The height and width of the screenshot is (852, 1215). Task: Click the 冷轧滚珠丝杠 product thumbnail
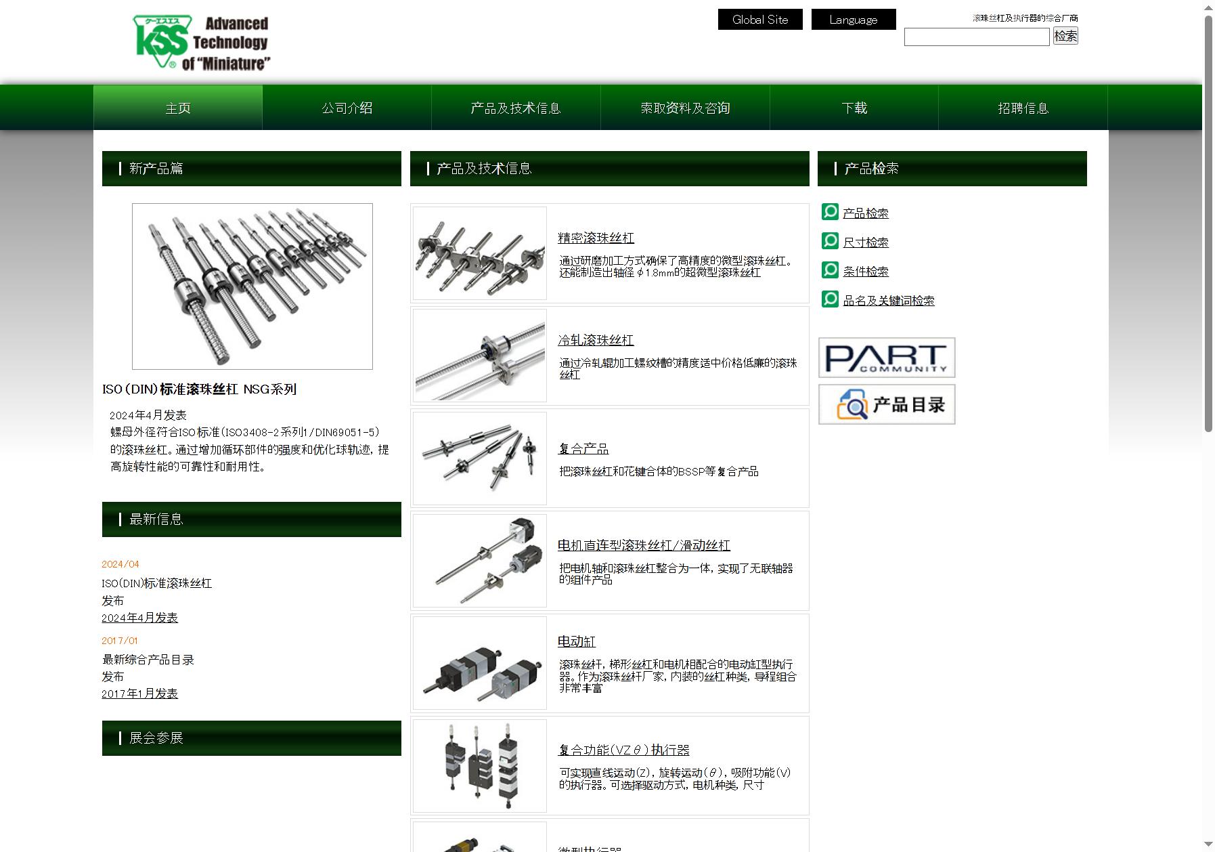[x=480, y=356]
